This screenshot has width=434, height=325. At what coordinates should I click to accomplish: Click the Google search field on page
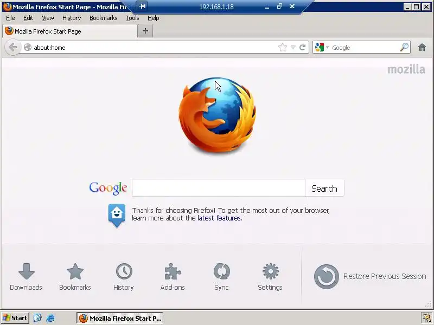tap(219, 188)
